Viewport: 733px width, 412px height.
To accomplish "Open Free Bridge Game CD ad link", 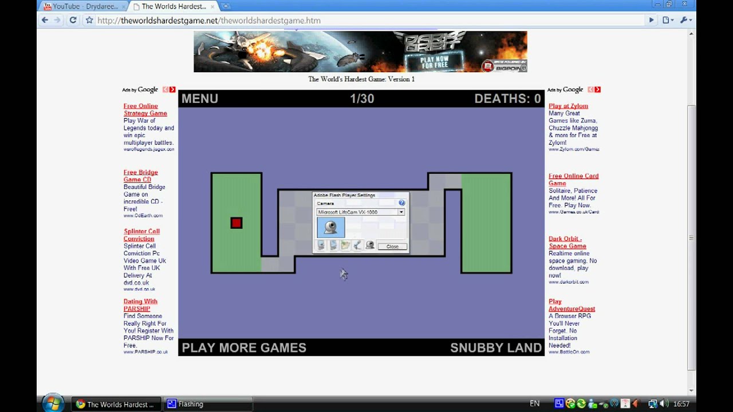I will click(x=140, y=176).
